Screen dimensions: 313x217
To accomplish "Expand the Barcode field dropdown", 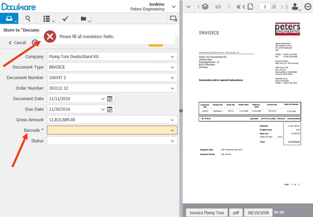I will tap(172, 130).
